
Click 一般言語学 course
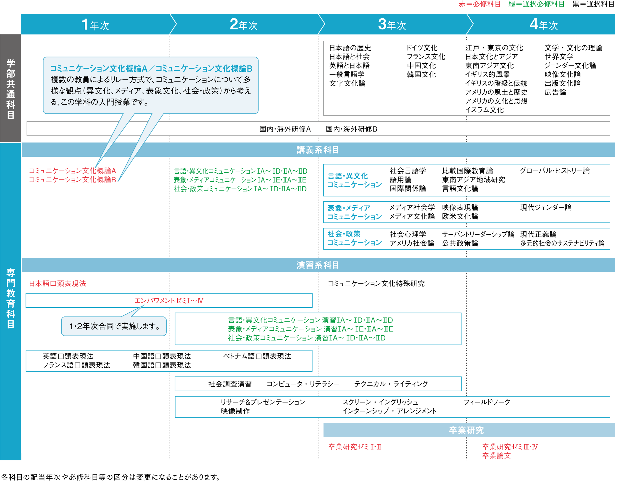(347, 75)
